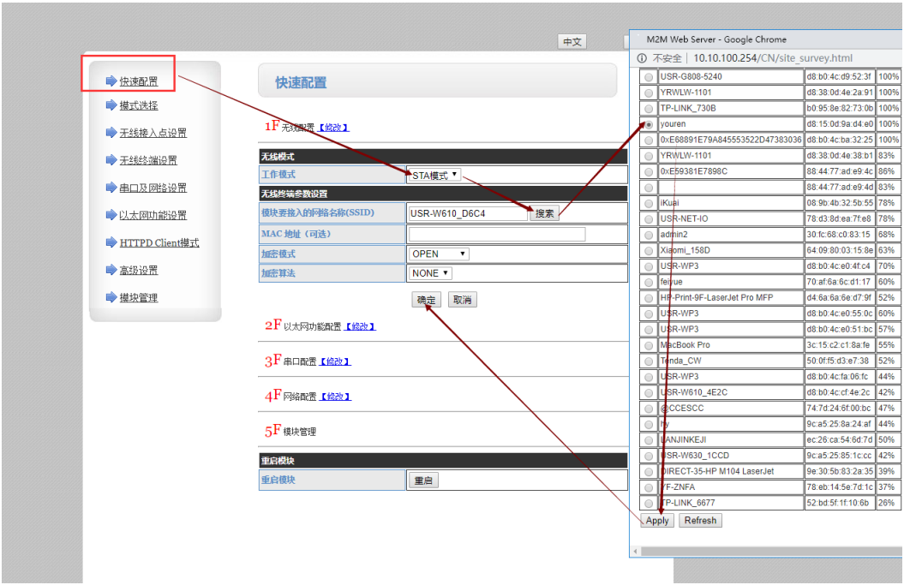The image size is (904, 585).
Task: Click the 搜索 button next to SSID
Action: [x=544, y=213]
